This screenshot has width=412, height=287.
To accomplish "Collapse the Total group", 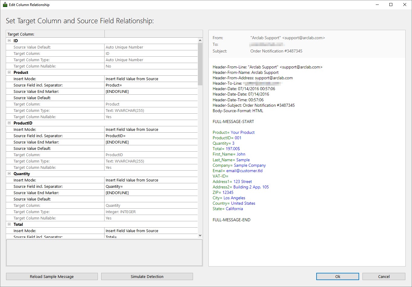I will (x=9, y=224).
